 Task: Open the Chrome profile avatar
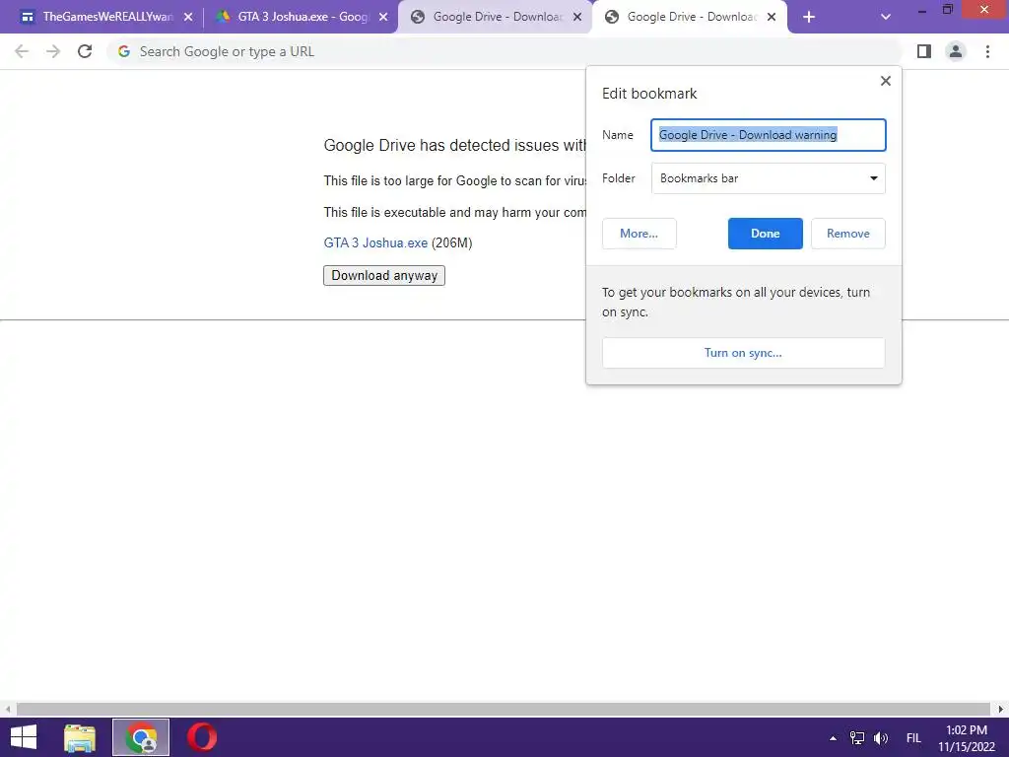click(x=956, y=51)
